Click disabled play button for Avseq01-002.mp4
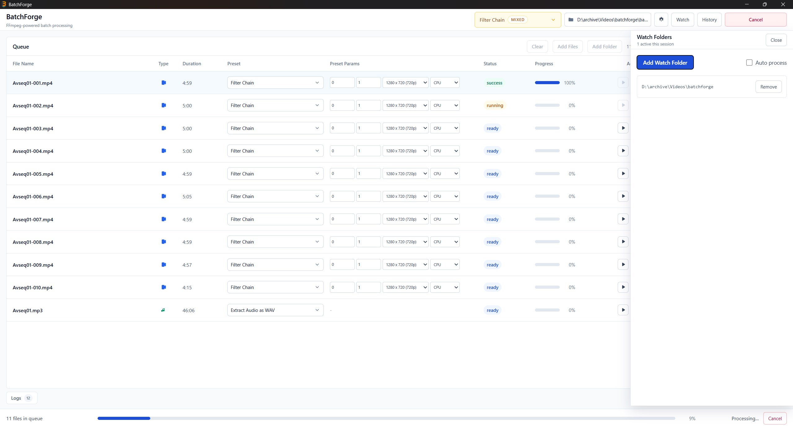Screen dimensions: 793x427 pyautogui.click(x=623, y=105)
